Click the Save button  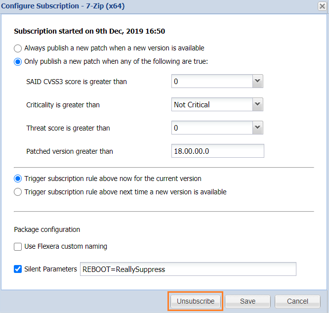(247, 301)
